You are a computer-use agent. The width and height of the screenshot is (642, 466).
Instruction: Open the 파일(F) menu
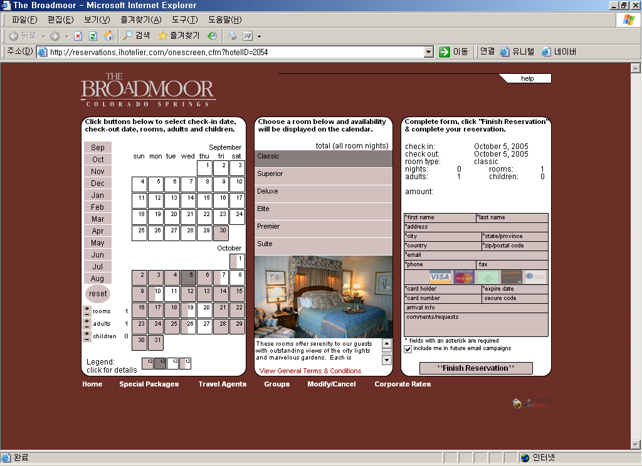click(x=24, y=19)
